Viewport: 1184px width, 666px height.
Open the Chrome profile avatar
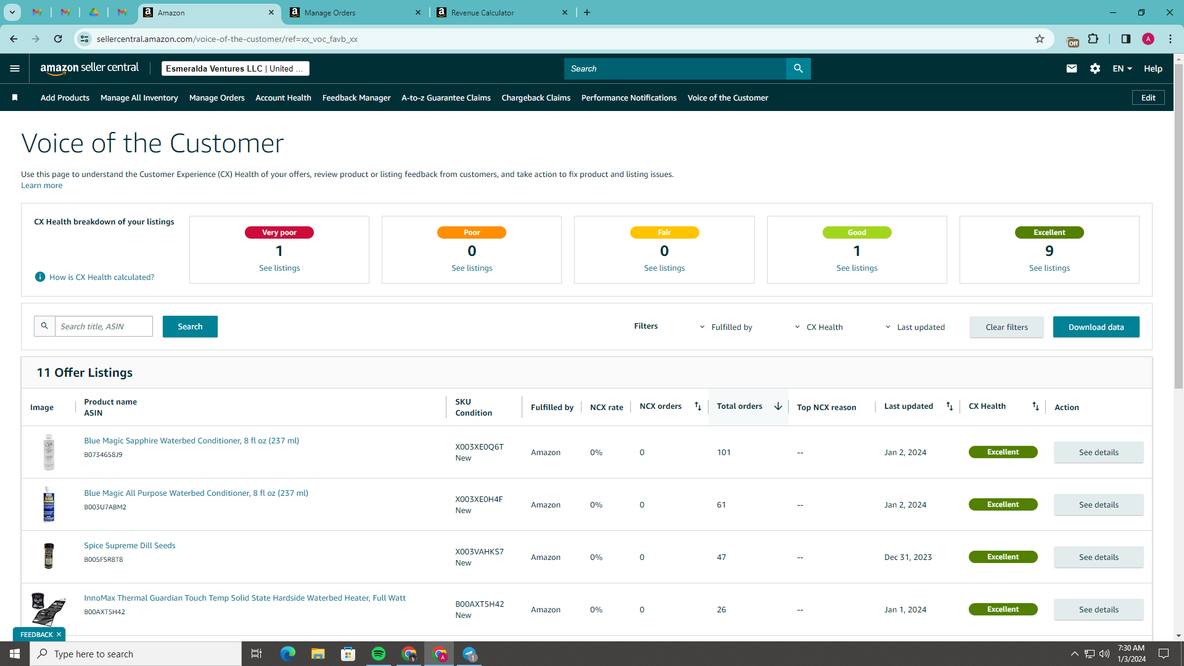pyautogui.click(x=1148, y=39)
